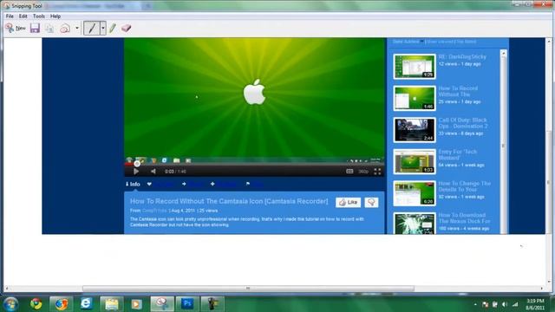This screenshot has height=312, width=555.
Task: Click Snipping Tool taskbar icon
Action: click(x=162, y=304)
